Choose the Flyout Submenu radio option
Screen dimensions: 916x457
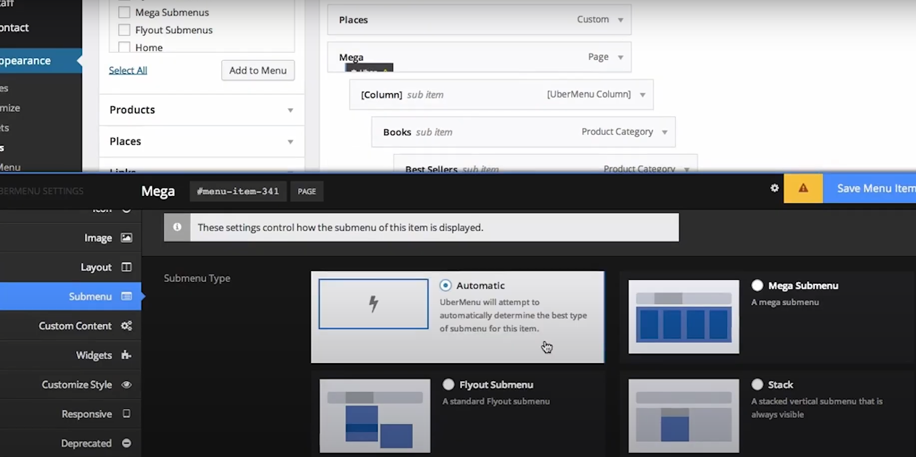tap(448, 385)
